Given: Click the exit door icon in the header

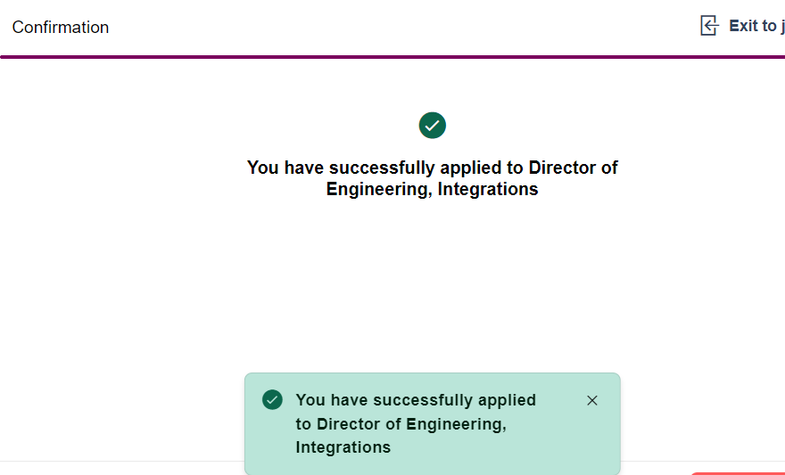Looking at the screenshot, I should coord(709,26).
